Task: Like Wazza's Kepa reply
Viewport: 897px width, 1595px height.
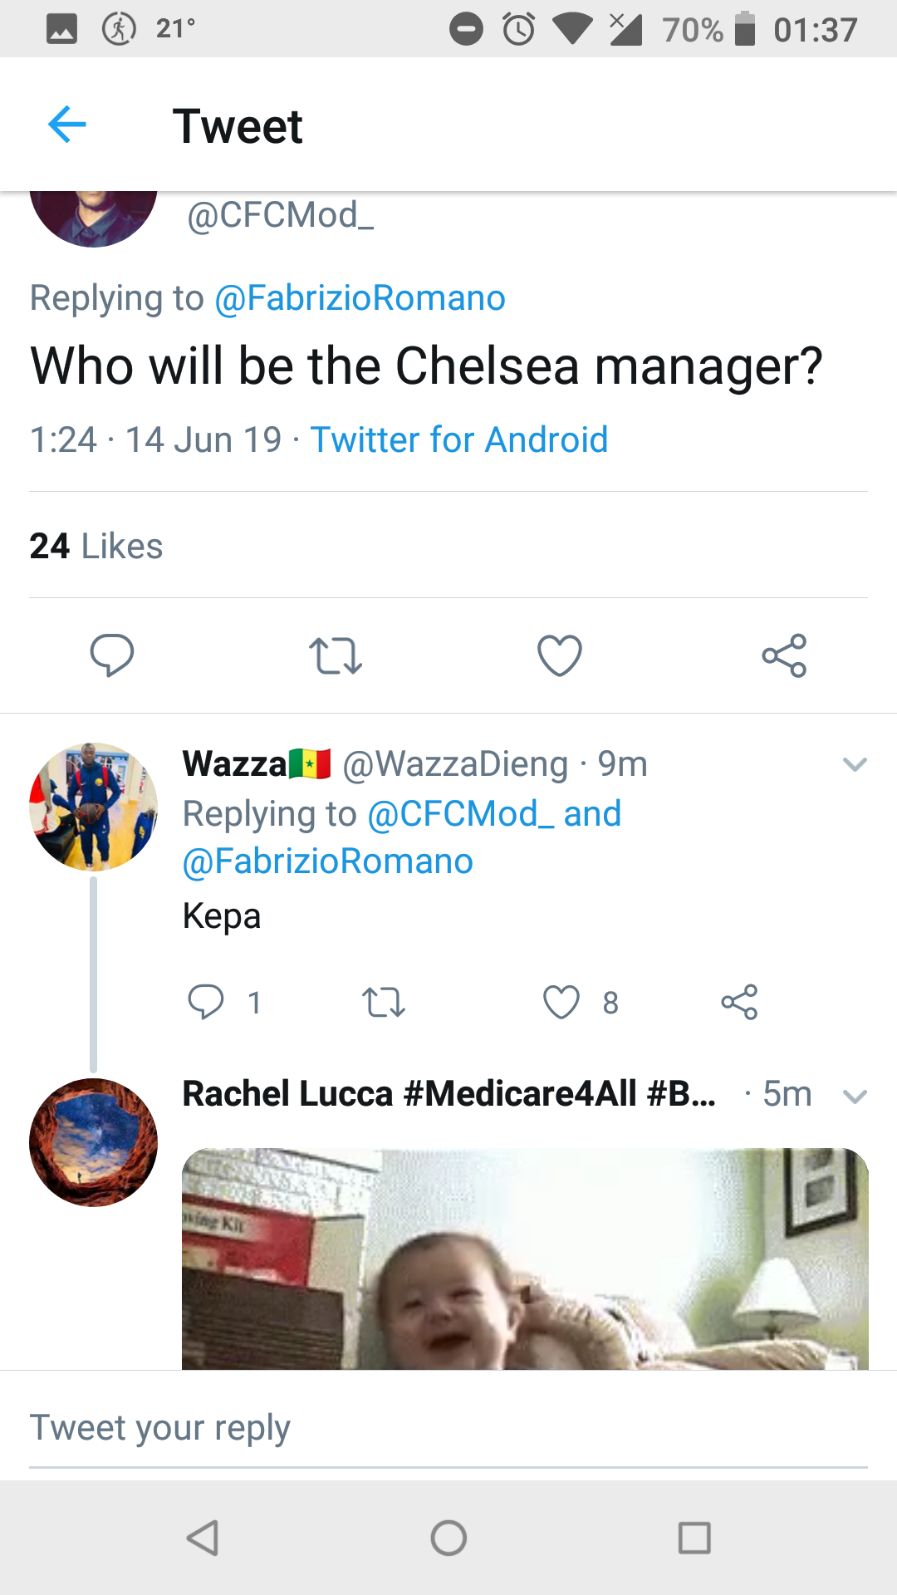Action: coord(561,1002)
